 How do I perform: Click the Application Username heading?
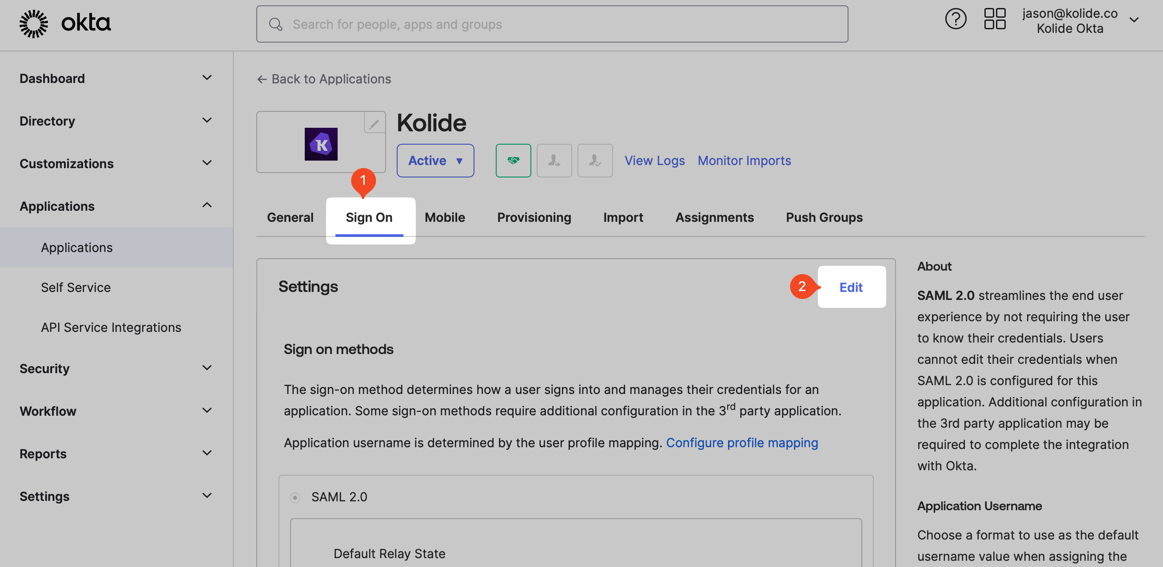tap(979, 506)
